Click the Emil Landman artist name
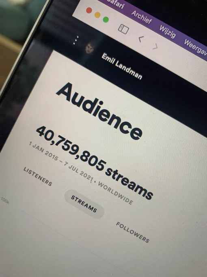Viewport: 207px width, 277px height. (122, 66)
